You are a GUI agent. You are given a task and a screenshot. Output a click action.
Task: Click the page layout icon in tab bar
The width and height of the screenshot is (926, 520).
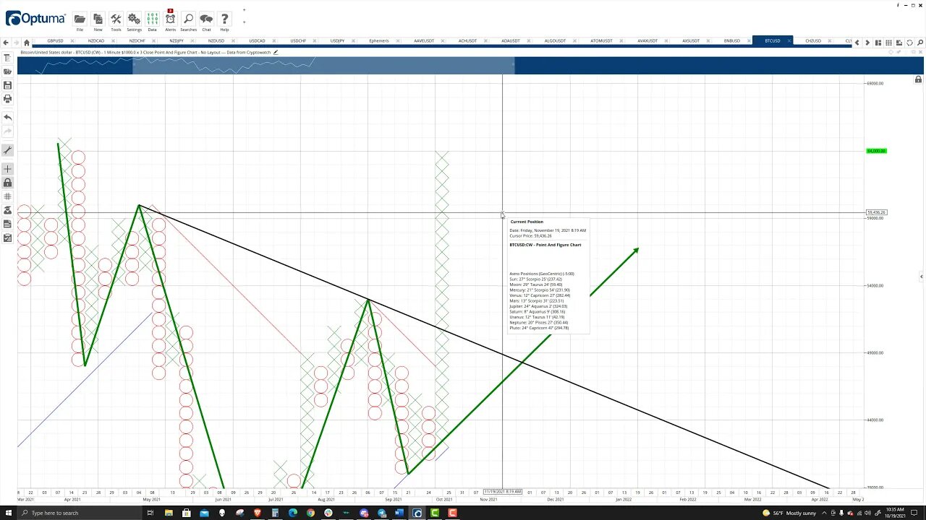[x=878, y=43]
